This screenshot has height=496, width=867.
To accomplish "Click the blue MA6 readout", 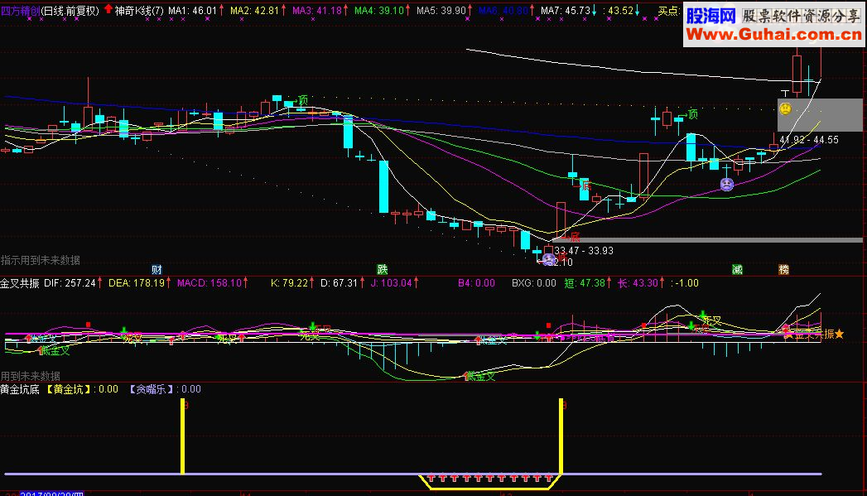I will pos(503,11).
